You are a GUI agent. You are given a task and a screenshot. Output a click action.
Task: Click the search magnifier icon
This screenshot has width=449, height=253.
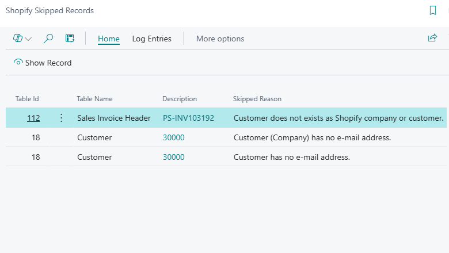tap(49, 39)
